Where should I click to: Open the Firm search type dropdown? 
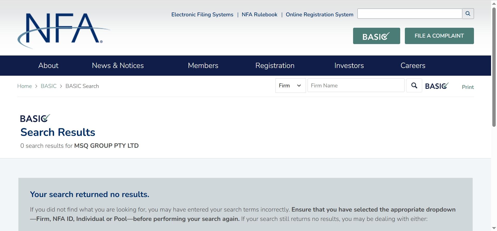(290, 86)
